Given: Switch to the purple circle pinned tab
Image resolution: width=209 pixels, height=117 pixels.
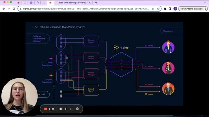Looking at the screenshot, I should coord(31,3).
